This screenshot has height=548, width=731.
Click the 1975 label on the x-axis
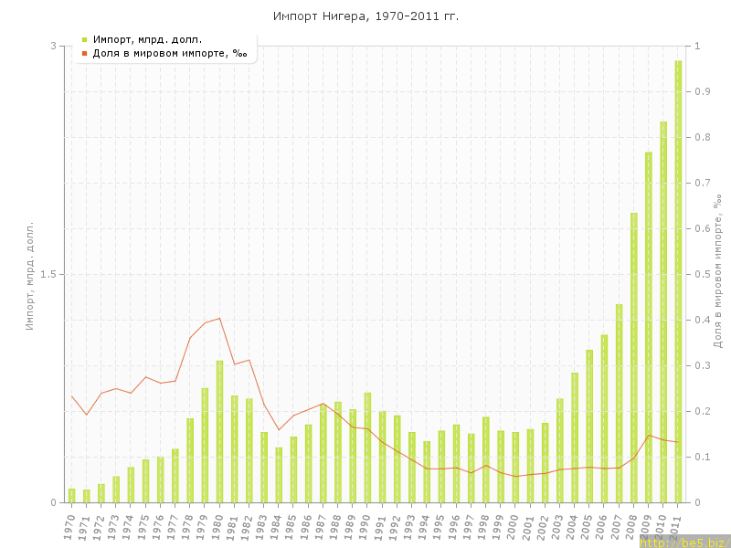pyautogui.click(x=143, y=525)
